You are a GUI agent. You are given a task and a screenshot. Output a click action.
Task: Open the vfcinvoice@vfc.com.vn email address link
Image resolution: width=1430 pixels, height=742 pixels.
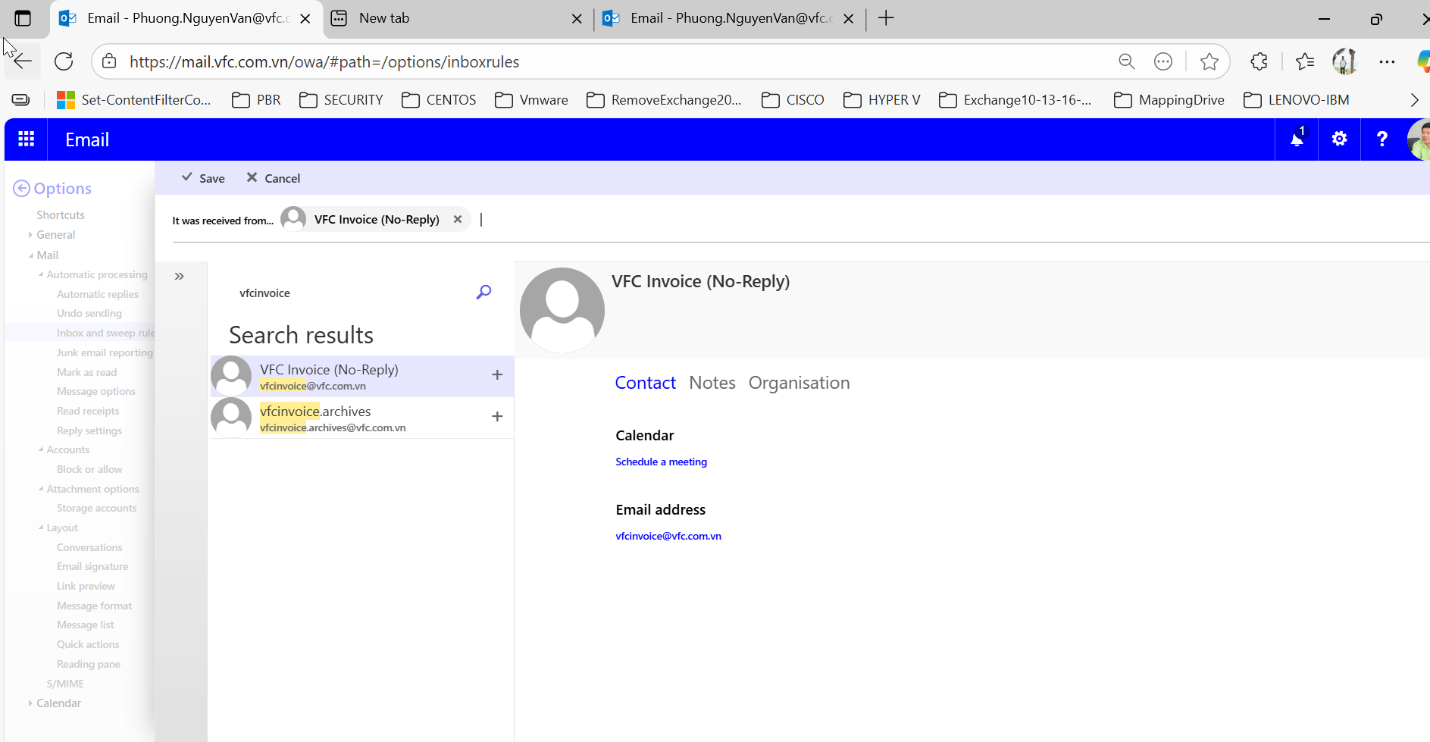(x=668, y=537)
